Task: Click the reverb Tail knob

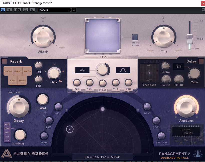Action: [39, 65]
